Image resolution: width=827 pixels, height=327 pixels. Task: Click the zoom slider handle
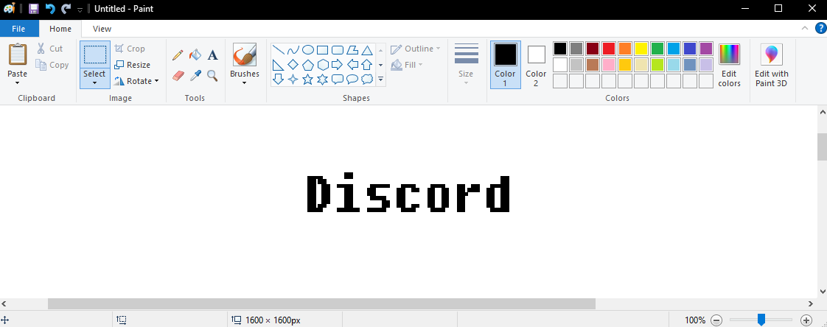(761, 320)
